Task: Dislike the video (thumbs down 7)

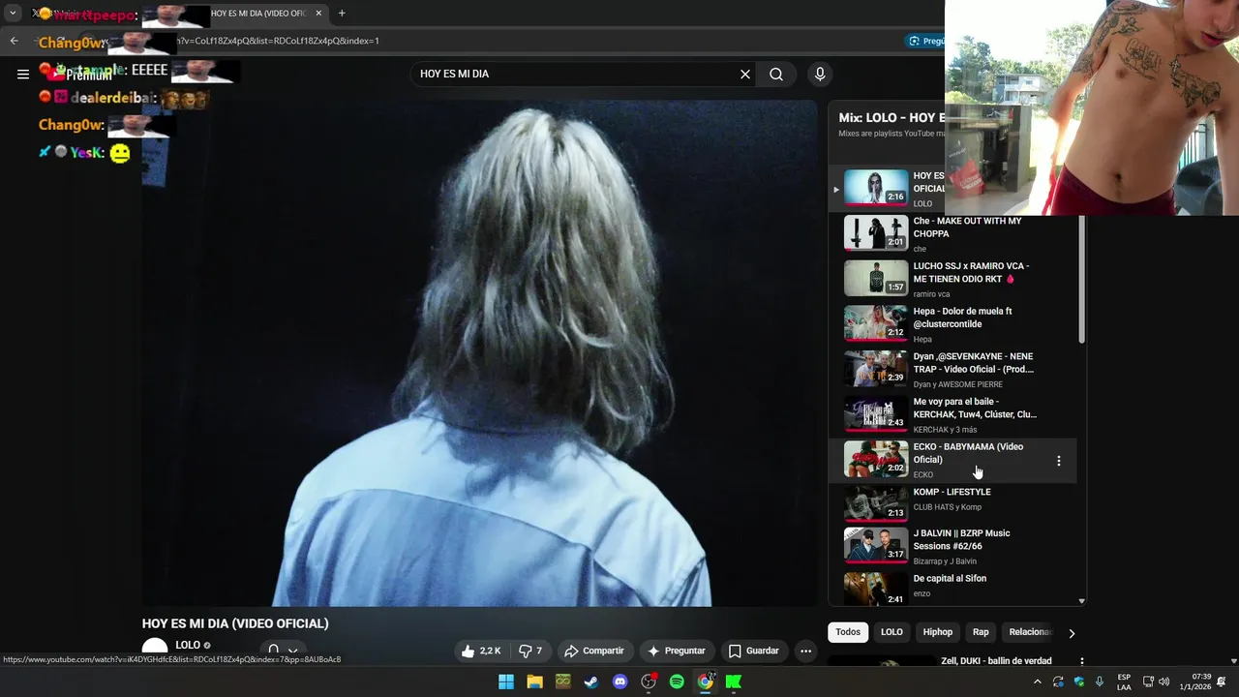Action: (x=530, y=651)
